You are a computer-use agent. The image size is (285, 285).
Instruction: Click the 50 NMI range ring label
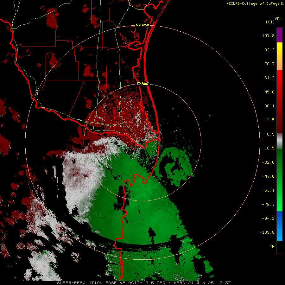click(143, 84)
